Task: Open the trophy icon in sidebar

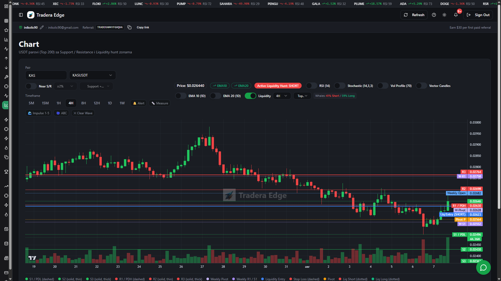Action: (x=6, y=172)
